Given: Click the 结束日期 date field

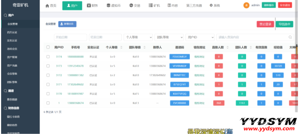Looking at the screenshot, I should click(x=105, y=37).
